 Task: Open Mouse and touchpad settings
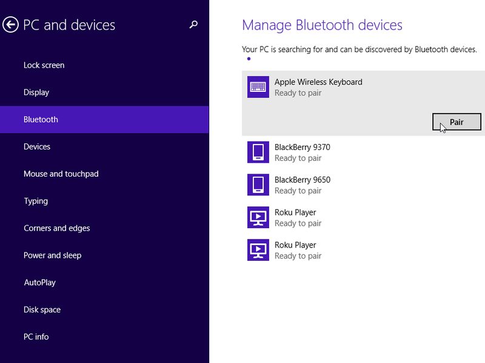[x=104, y=174]
